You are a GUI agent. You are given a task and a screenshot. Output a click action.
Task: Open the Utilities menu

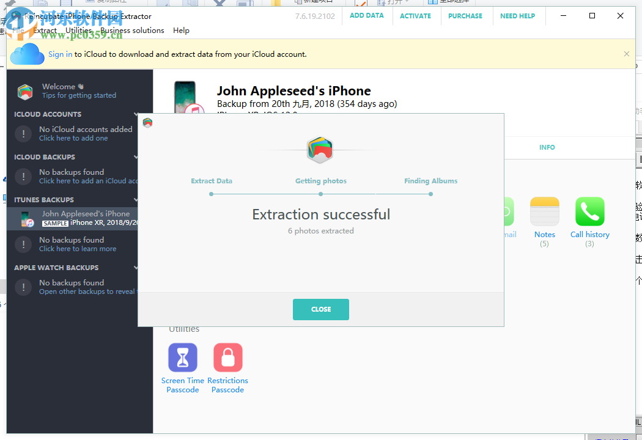[79, 30]
